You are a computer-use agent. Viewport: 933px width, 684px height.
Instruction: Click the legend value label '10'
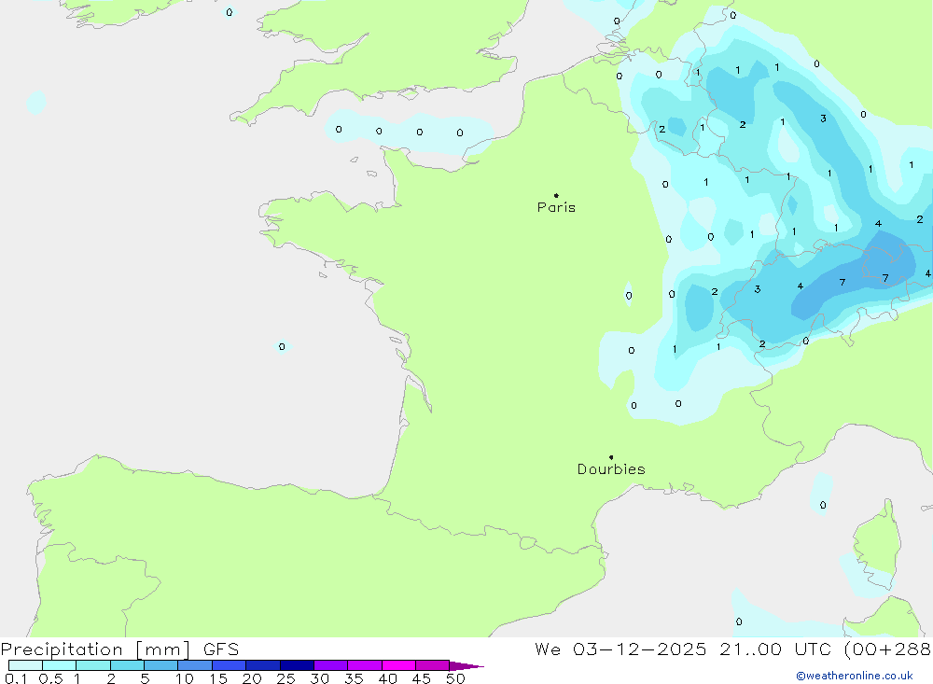[x=185, y=678]
